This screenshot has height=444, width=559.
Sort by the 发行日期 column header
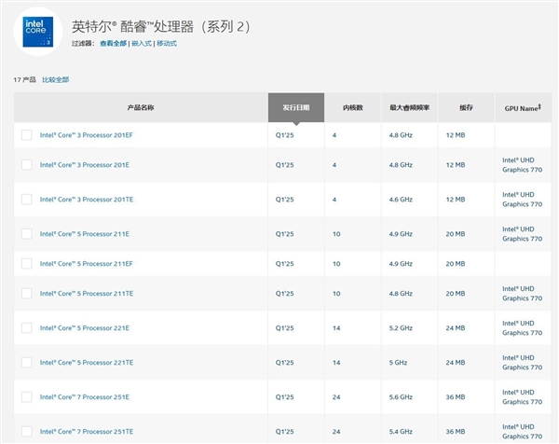[296, 107]
